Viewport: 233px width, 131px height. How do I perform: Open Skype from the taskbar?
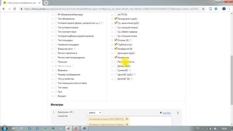(x=29, y=128)
